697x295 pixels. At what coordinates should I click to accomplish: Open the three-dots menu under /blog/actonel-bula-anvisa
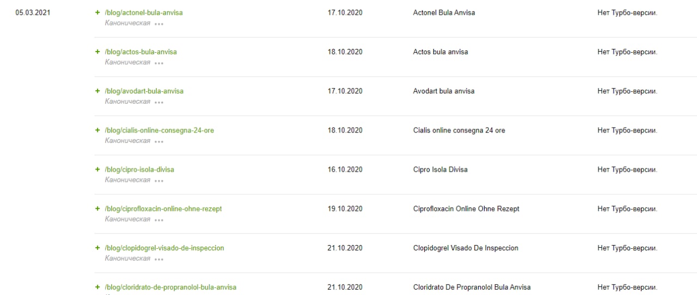click(x=158, y=24)
